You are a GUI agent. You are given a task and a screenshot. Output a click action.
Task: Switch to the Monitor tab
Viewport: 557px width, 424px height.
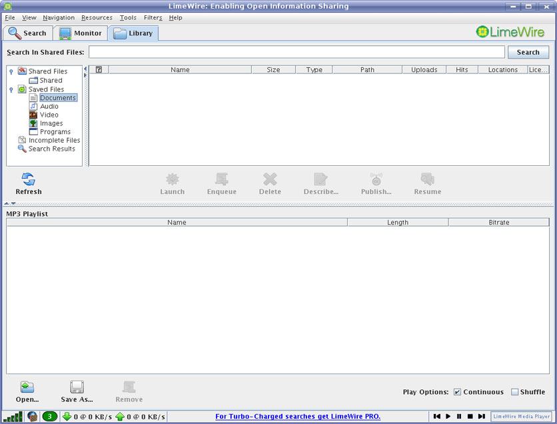(81, 33)
